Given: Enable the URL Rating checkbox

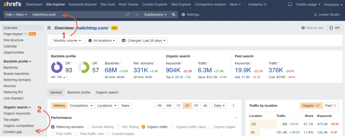Looking at the screenshot, I should pos(118,127).
